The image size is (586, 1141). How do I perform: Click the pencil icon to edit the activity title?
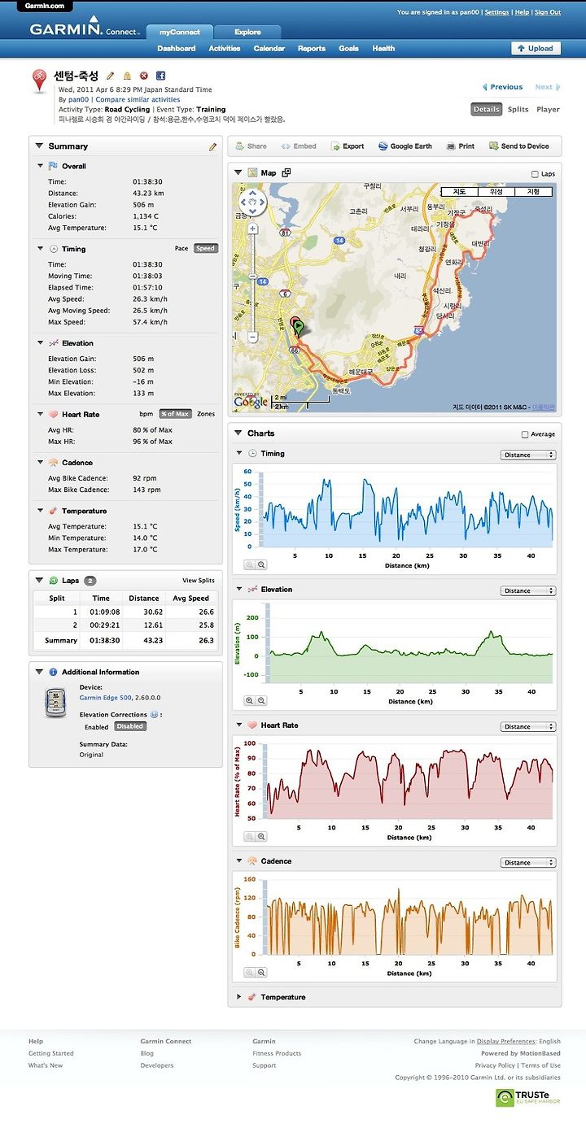tap(111, 76)
